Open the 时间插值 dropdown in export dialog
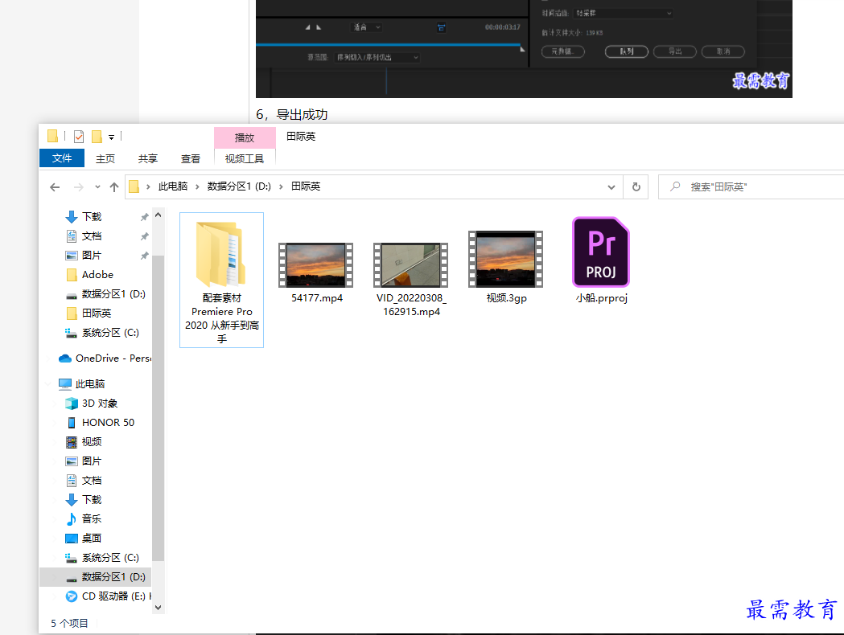Viewport: 844px width, 635px height. (624, 13)
